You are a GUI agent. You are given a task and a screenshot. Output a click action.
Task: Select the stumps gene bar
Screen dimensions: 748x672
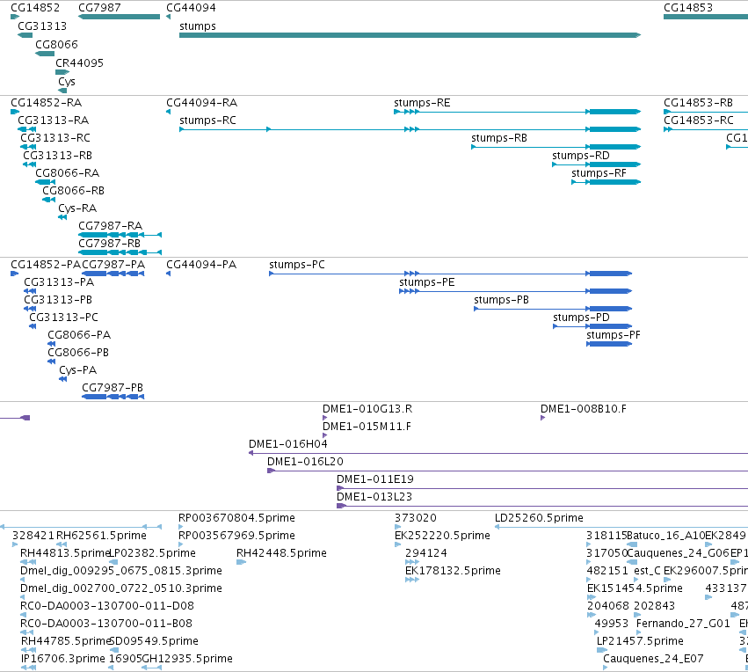(410, 35)
